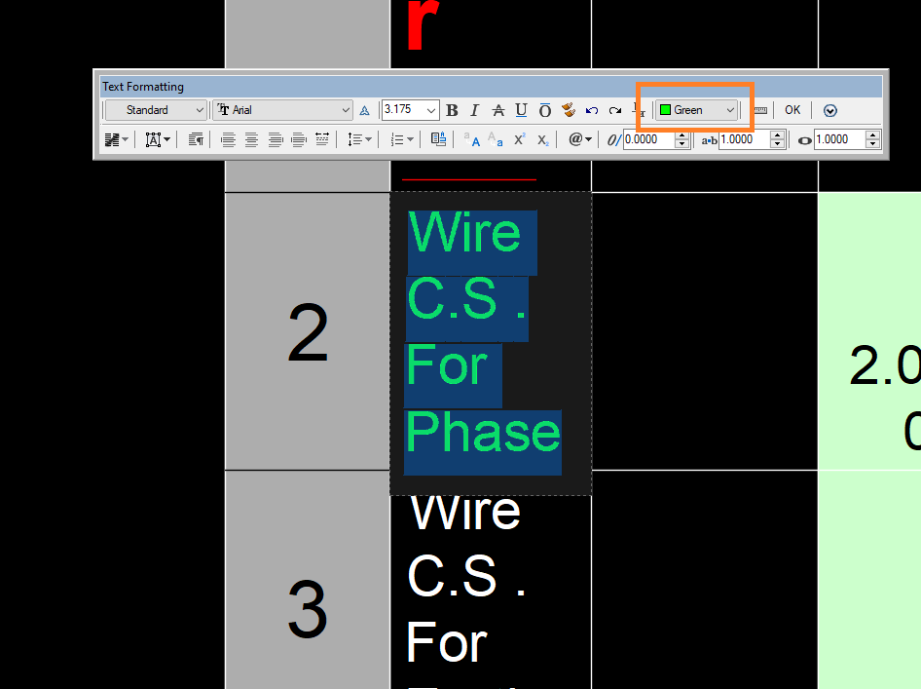
Task: Apply strikethrough to selected text
Action: [x=497, y=110]
